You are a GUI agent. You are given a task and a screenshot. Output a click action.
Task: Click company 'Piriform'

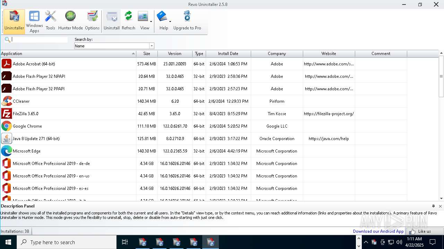click(x=277, y=101)
